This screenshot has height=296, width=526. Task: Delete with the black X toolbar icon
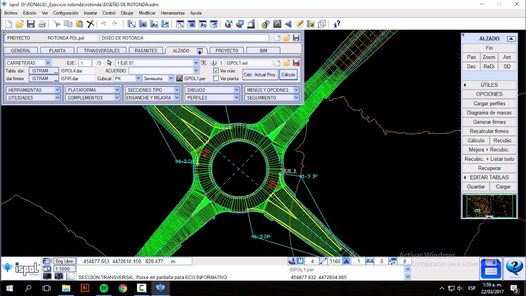coord(90,24)
